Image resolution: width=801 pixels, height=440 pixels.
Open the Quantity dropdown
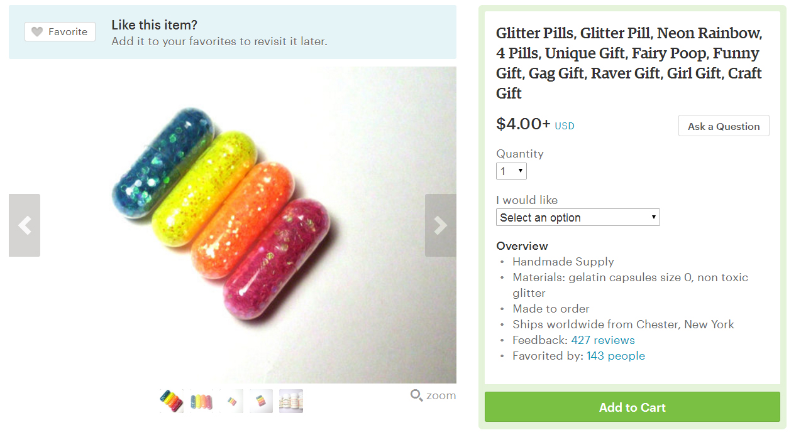511,171
